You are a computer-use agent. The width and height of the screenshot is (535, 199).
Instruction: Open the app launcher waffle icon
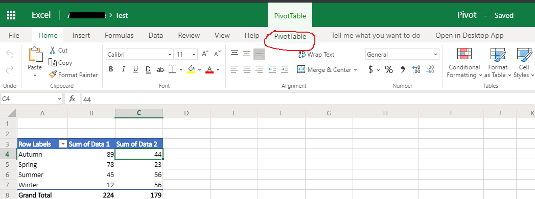coord(11,15)
